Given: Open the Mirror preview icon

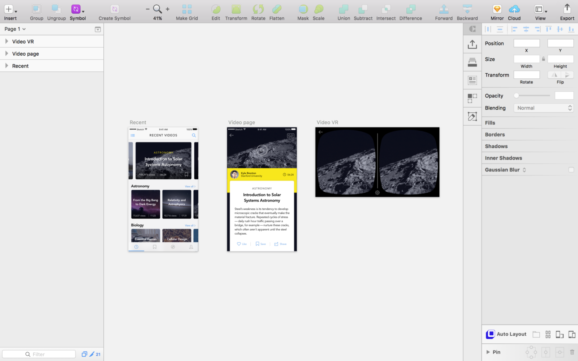Looking at the screenshot, I should point(497,9).
